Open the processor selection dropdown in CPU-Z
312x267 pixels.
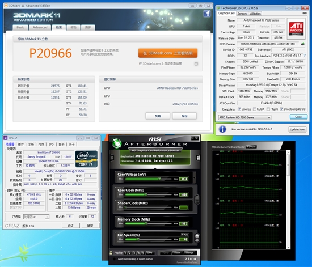point(36,217)
